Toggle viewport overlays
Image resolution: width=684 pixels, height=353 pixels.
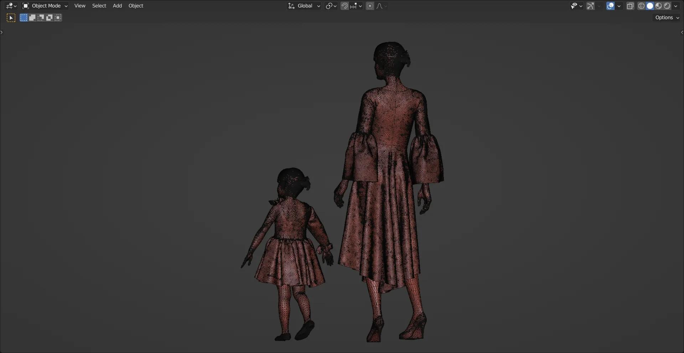(x=610, y=6)
